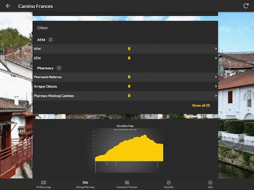Click the Camino Frances page title
Image resolution: width=254 pixels, height=190 pixels.
36,6
